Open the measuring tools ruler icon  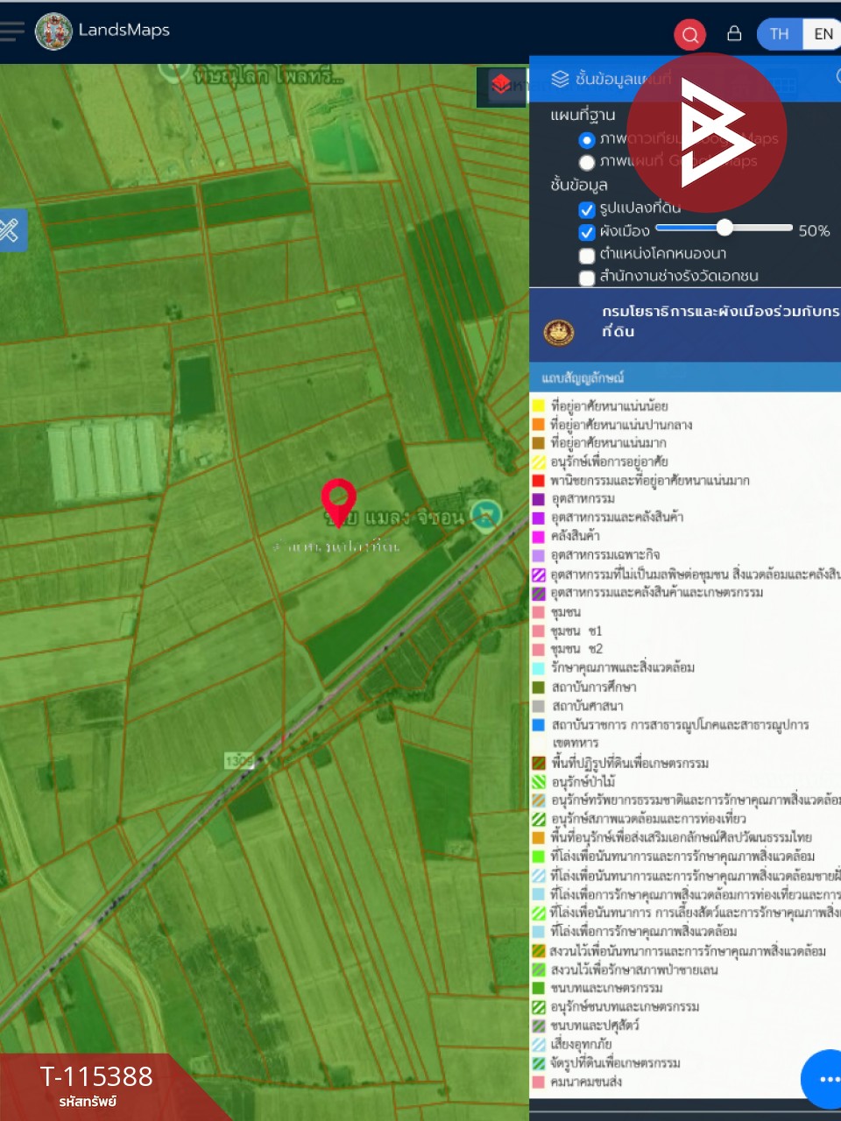[x=11, y=230]
